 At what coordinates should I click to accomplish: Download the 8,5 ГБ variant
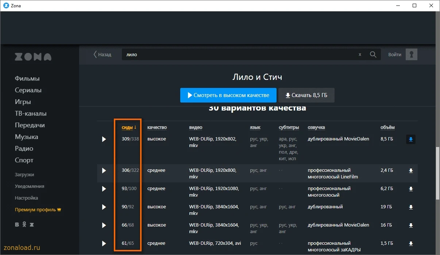point(411,139)
